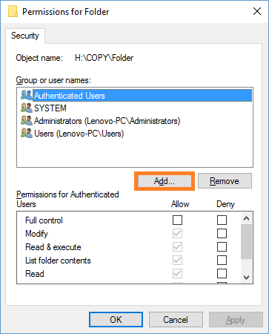Tick Deny for Read & execute
269x334 pixels.
[x=222, y=246]
